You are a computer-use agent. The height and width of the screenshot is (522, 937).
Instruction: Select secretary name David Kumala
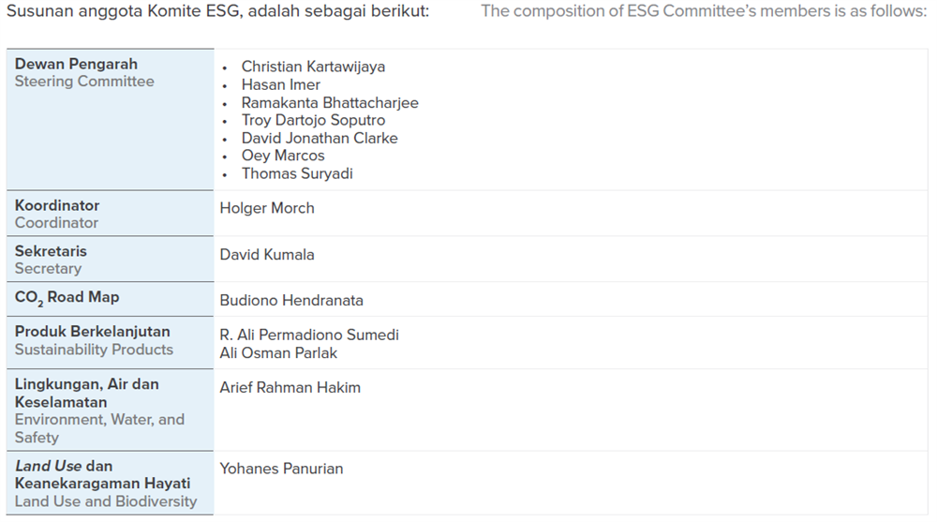coord(267,255)
